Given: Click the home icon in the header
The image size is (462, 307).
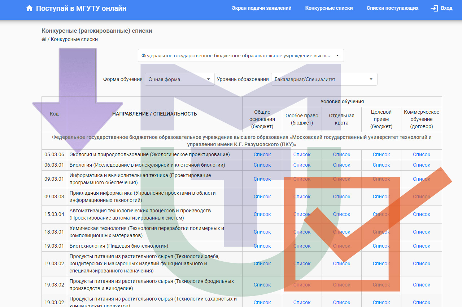Looking at the screenshot, I should pyautogui.click(x=30, y=8).
